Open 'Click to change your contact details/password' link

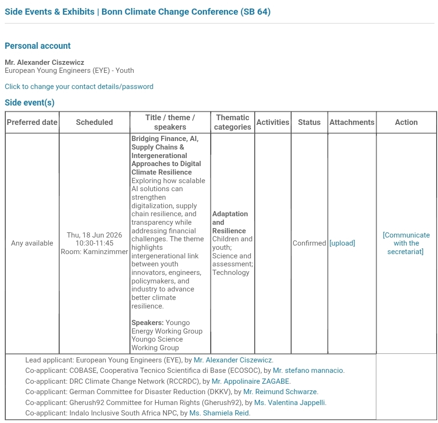79,87
